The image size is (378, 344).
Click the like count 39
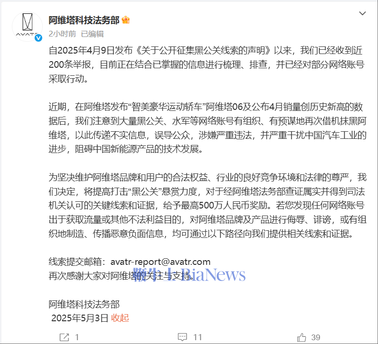pos(316,337)
